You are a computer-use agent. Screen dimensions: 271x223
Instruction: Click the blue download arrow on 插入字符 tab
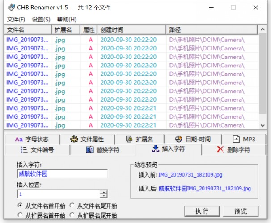pyautogui.click(x=156, y=149)
